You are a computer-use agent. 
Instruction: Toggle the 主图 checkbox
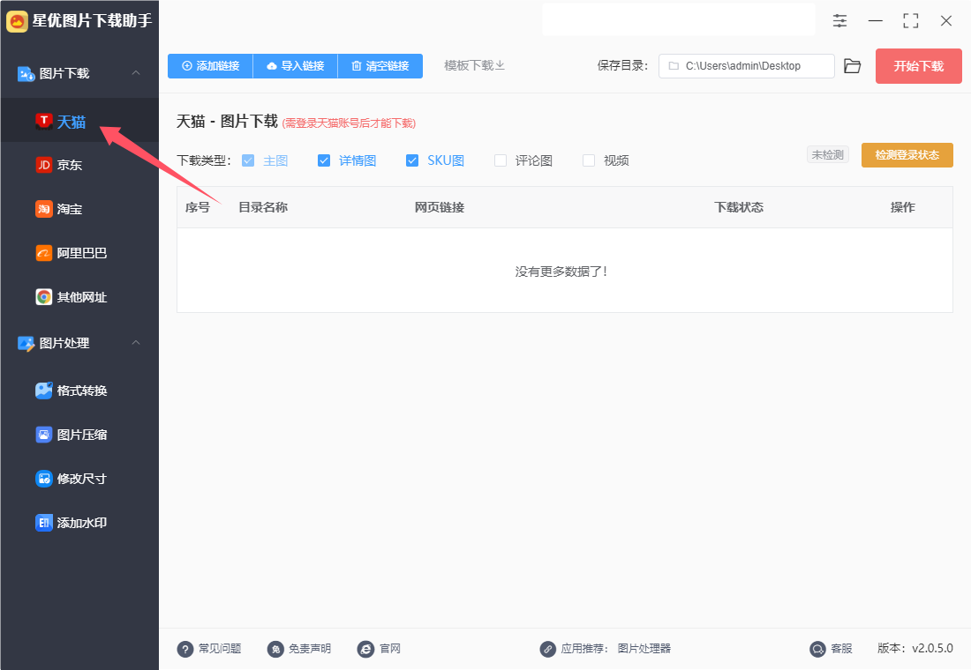[x=248, y=160]
